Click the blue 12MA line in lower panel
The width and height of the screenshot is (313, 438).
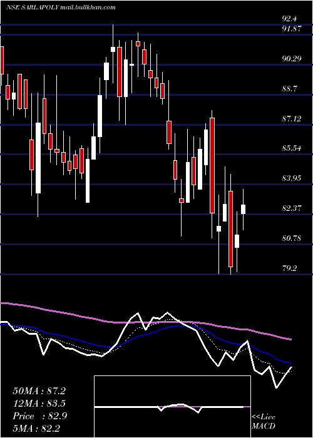(x=145, y=334)
